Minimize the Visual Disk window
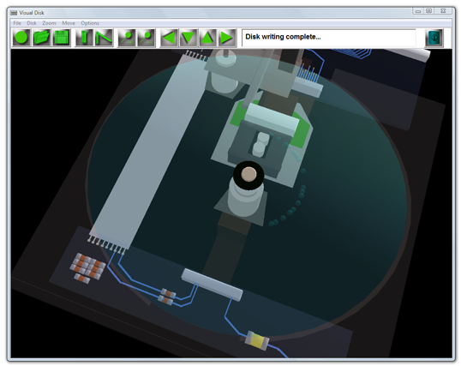This screenshot has height=366, width=461. pyautogui.click(x=418, y=11)
